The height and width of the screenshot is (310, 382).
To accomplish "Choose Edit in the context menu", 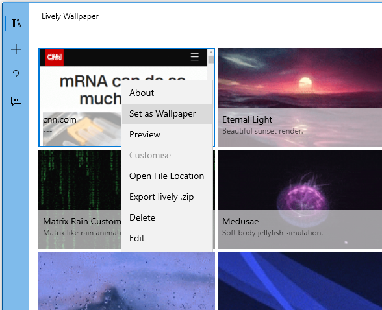I will 166,238.
